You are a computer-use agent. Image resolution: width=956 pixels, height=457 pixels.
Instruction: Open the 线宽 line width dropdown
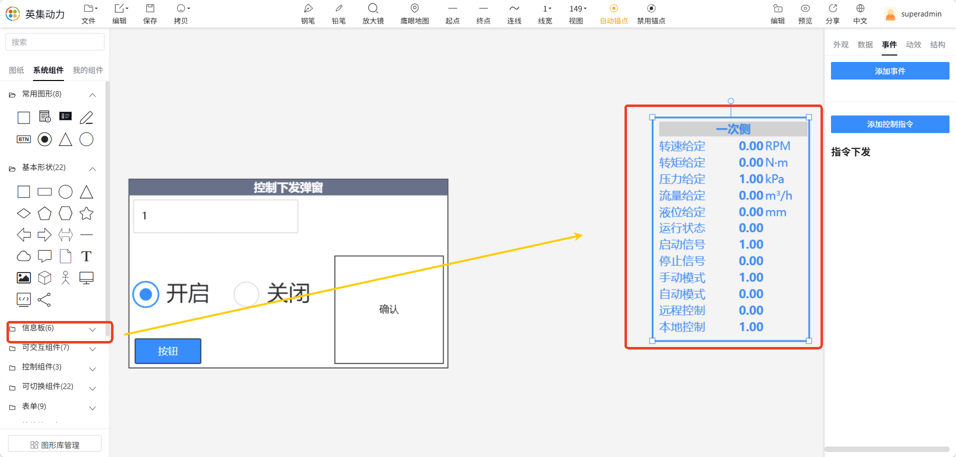pyautogui.click(x=545, y=13)
